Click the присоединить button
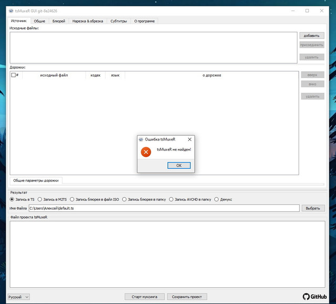 tap(312, 45)
